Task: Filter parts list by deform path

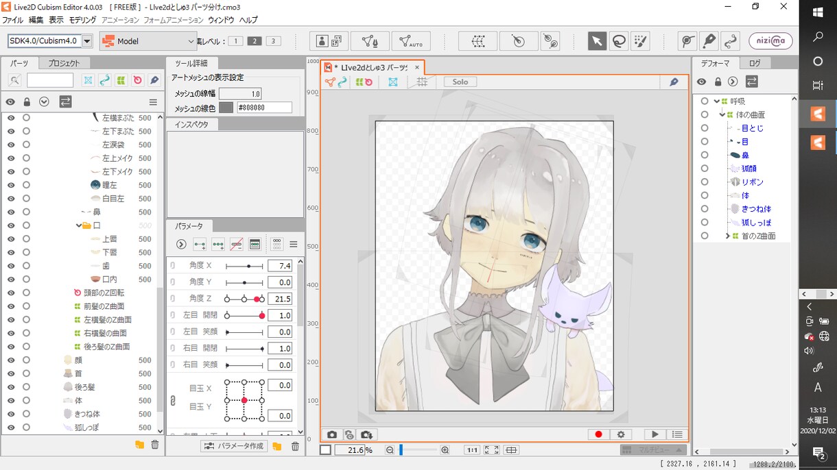Action: click(105, 80)
